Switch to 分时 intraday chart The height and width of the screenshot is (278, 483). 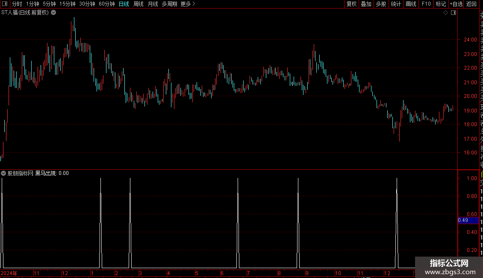(17, 4)
